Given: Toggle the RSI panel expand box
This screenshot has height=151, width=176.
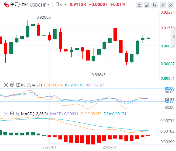Looking at the screenshot, I should point(18,85).
